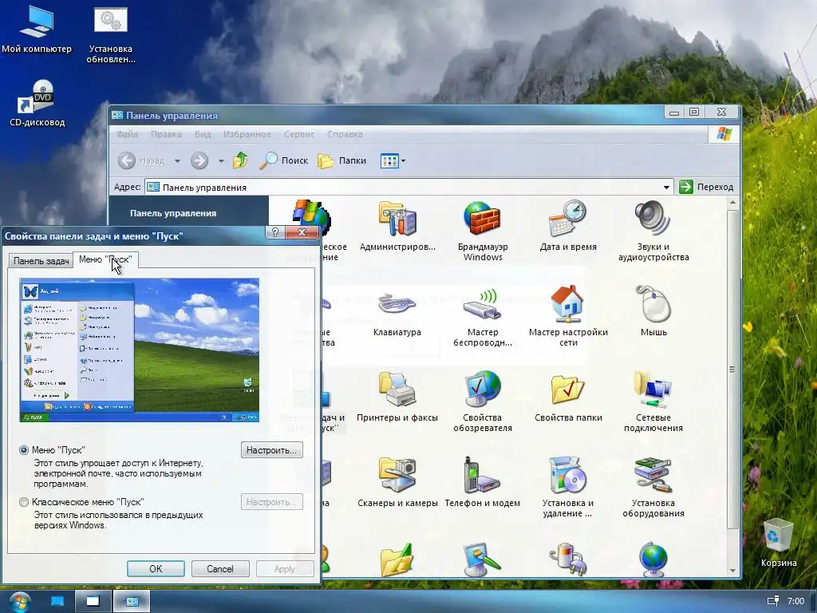
Task: Open Свойства обозревателя icon
Action: coord(483,402)
